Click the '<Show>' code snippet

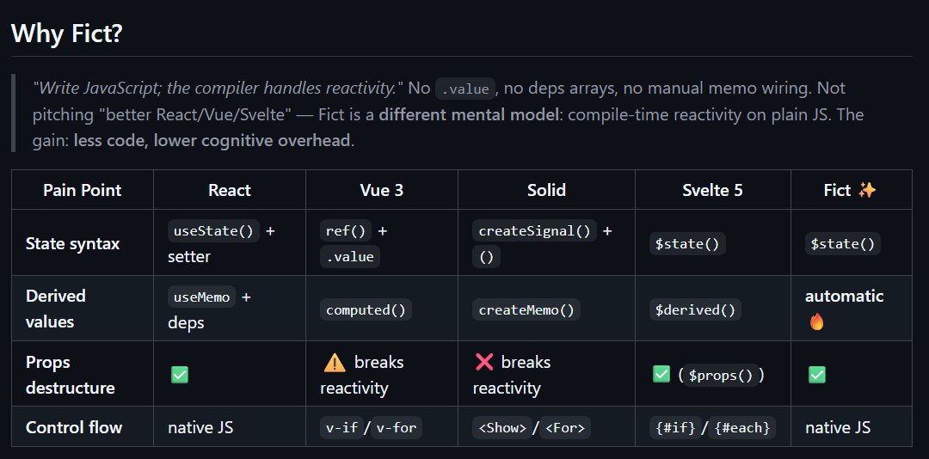point(501,427)
